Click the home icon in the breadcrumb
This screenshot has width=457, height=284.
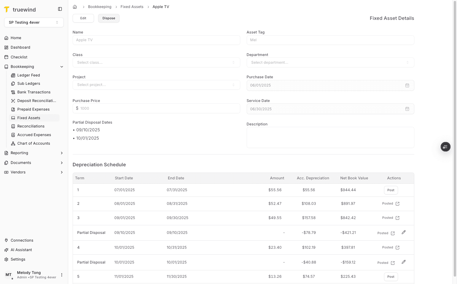(x=75, y=7)
